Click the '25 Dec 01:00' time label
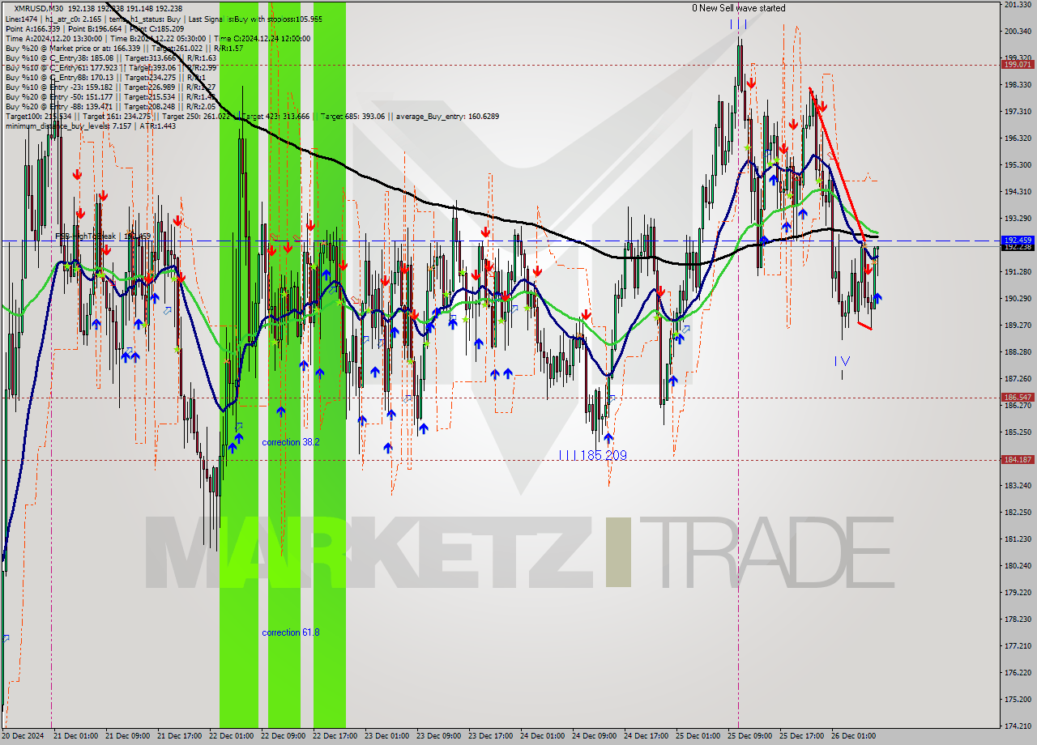1037x745 pixels. tap(698, 736)
